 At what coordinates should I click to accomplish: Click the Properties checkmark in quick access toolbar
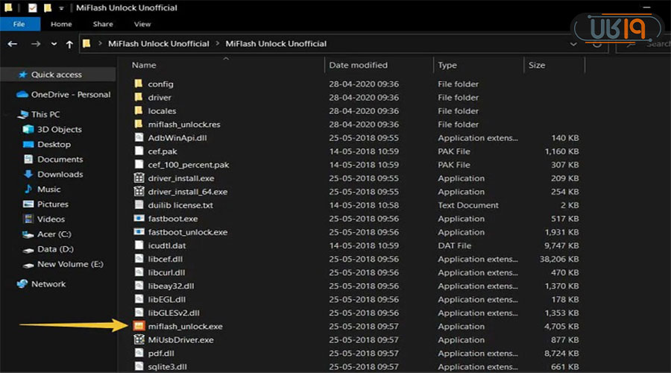coord(32,7)
